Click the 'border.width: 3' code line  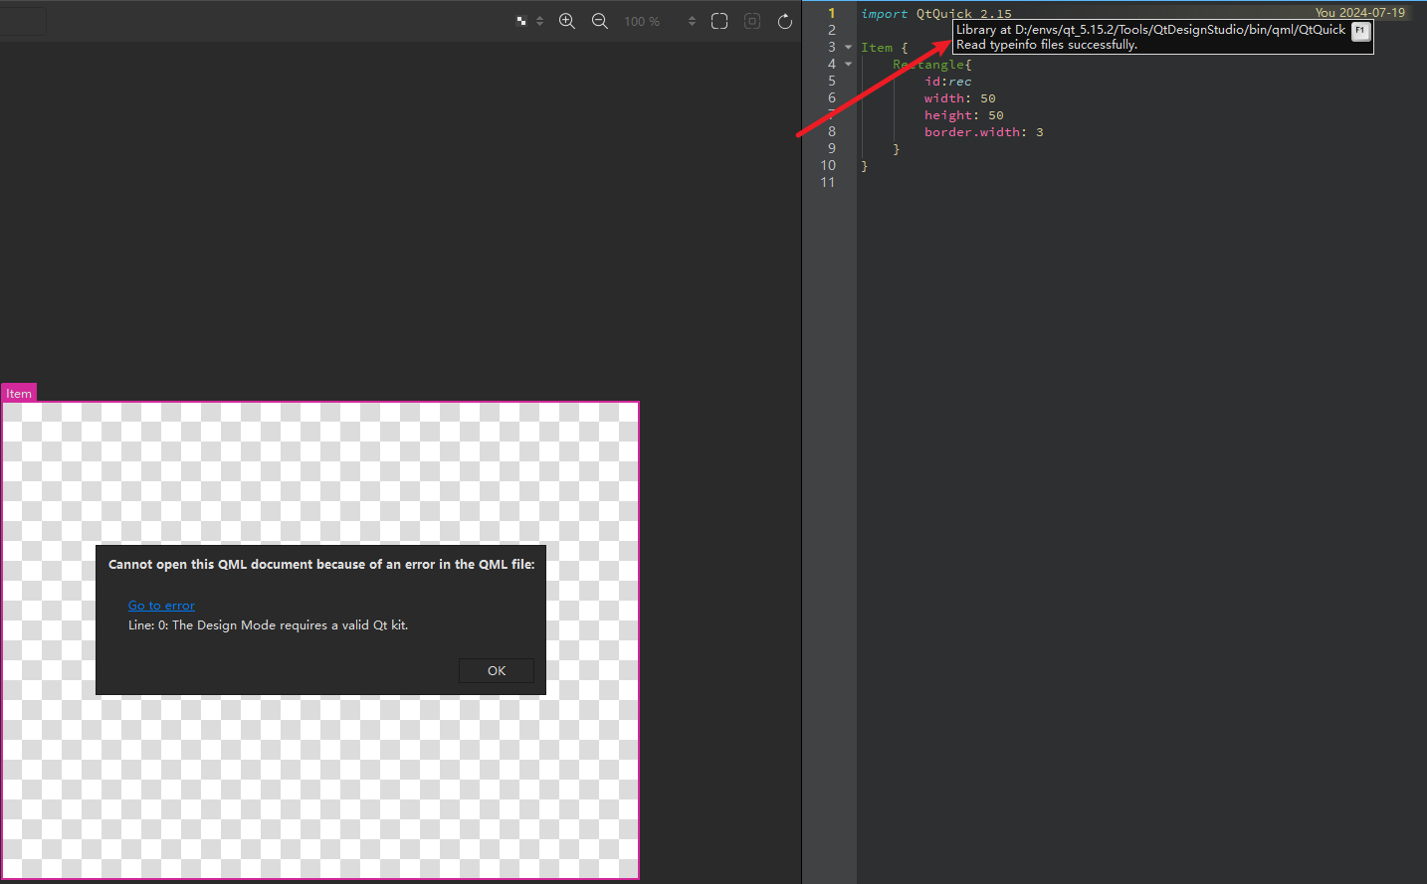tap(983, 132)
